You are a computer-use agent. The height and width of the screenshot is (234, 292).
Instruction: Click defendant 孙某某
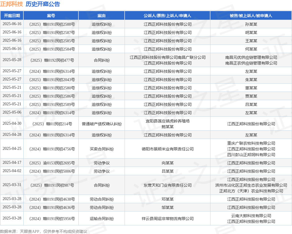tap(251, 25)
